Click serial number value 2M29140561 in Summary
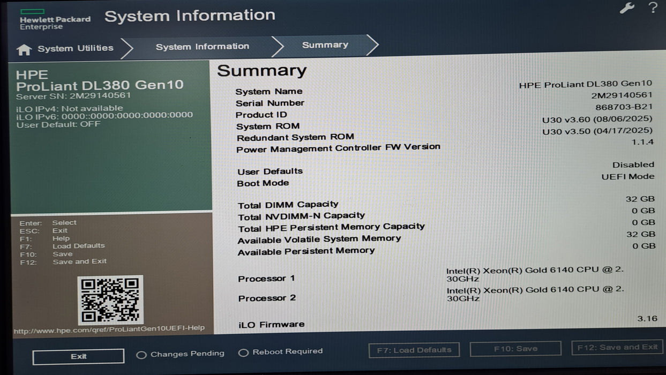Viewport: 666px width, 375px height. coord(622,95)
